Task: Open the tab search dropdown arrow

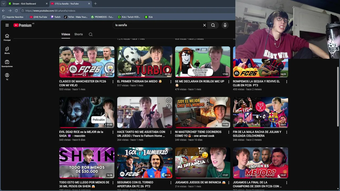Action: point(3,3)
